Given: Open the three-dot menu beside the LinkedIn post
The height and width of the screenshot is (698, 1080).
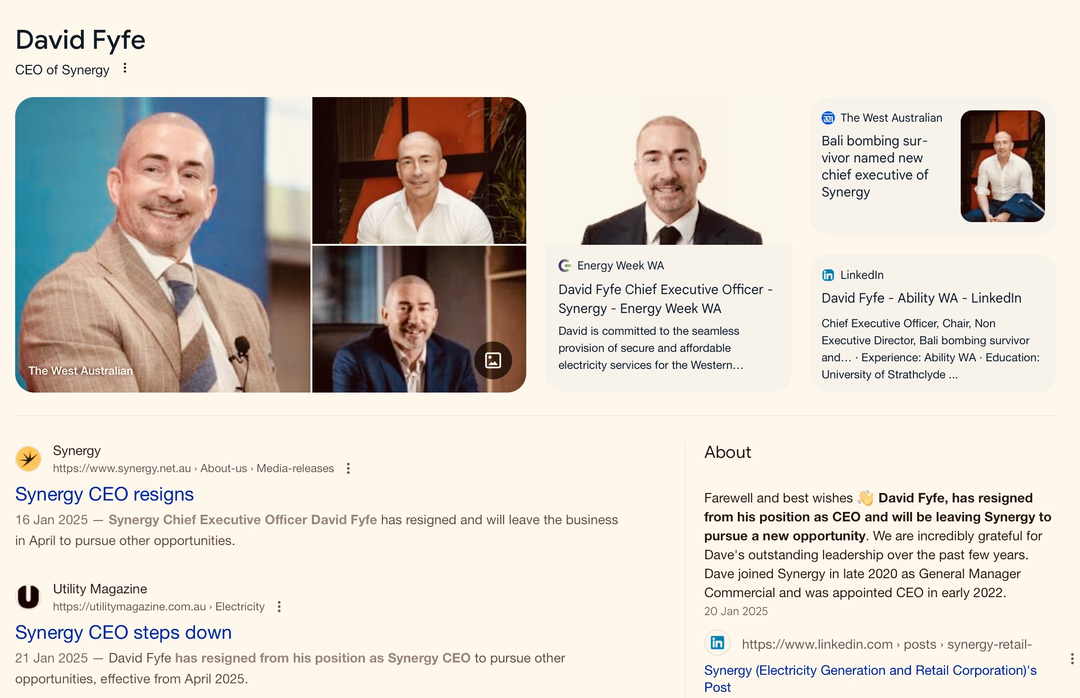Looking at the screenshot, I should click(x=1072, y=659).
